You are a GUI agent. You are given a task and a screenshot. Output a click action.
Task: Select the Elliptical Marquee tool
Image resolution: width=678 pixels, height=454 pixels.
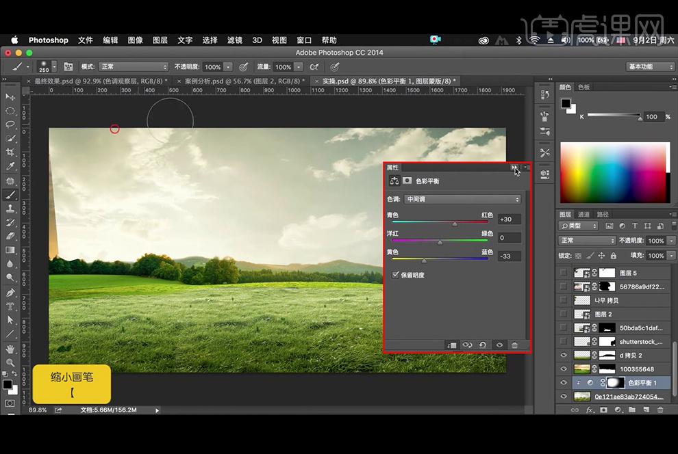click(x=10, y=111)
